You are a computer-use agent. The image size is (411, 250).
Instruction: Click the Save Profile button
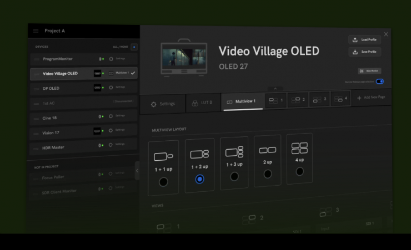tap(365, 52)
